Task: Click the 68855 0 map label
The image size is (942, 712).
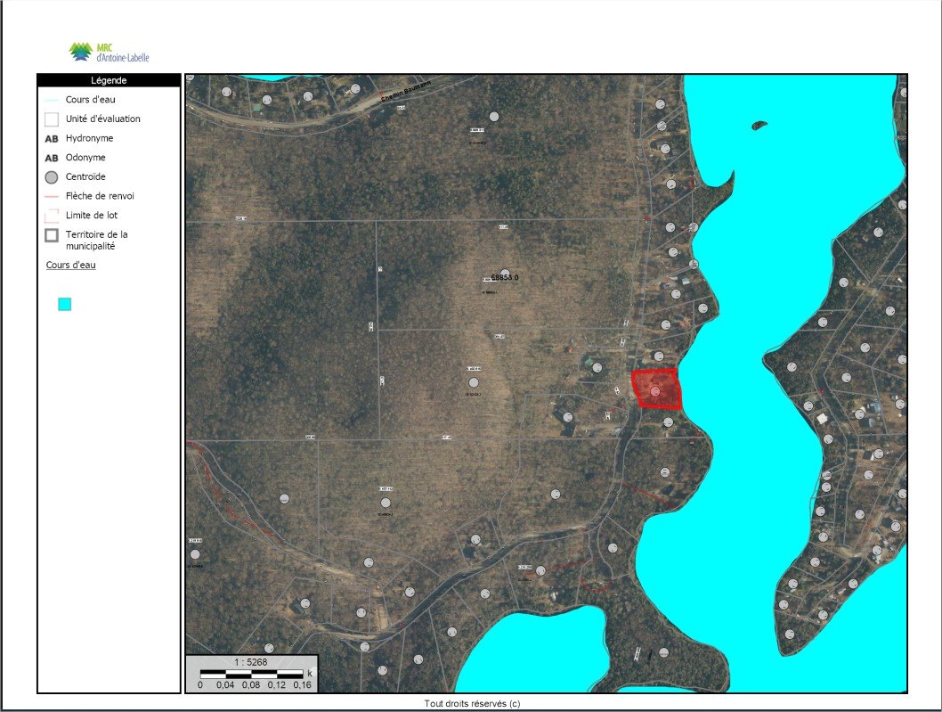Action: click(x=504, y=277)
